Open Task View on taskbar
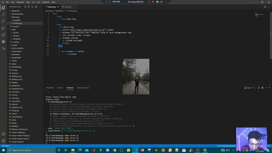The image size is (272, 153). (66, 150)
